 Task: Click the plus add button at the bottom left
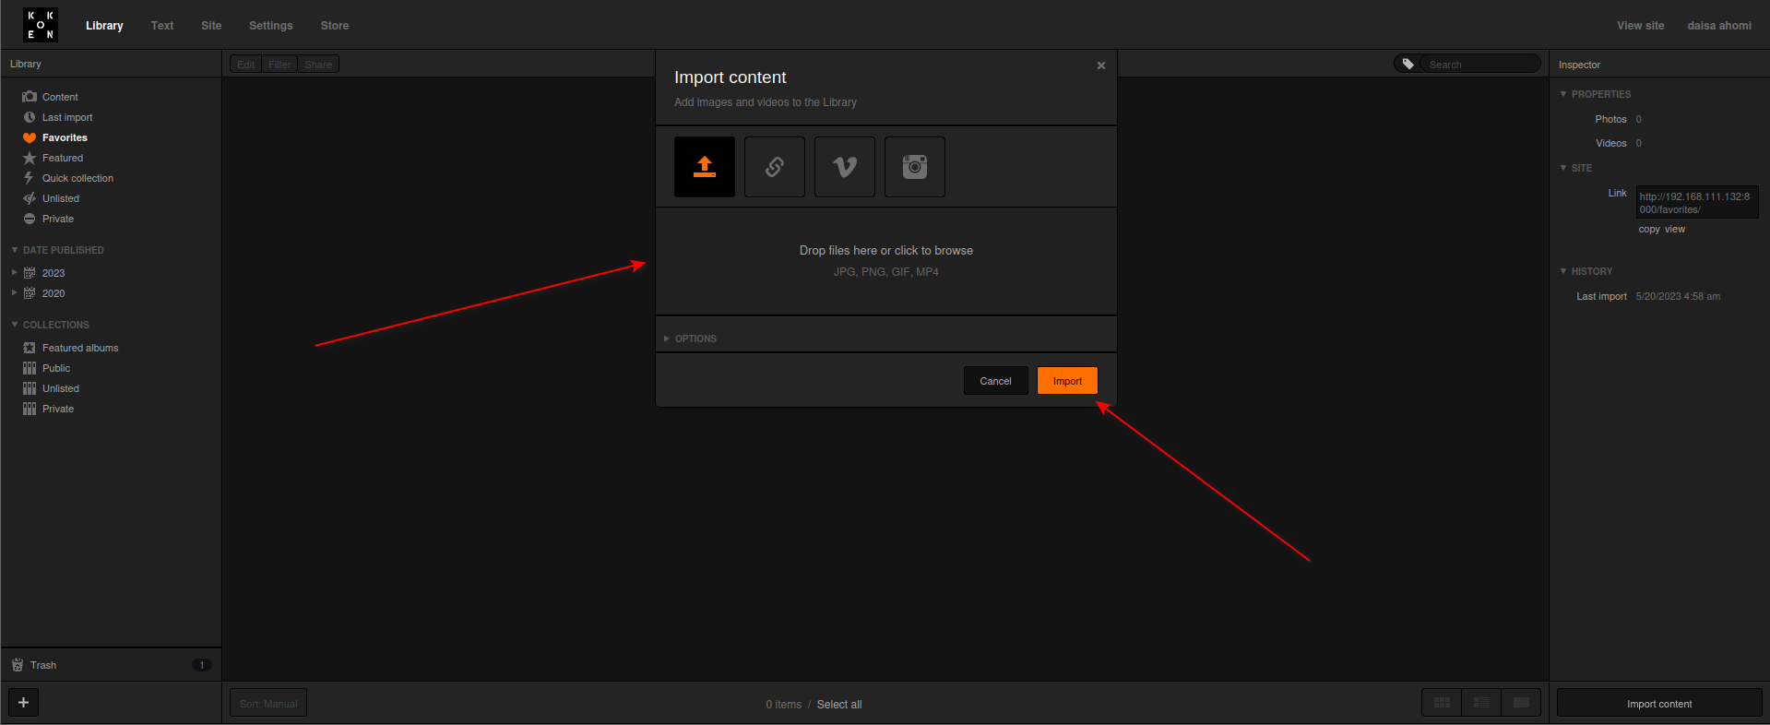[24, 703]
